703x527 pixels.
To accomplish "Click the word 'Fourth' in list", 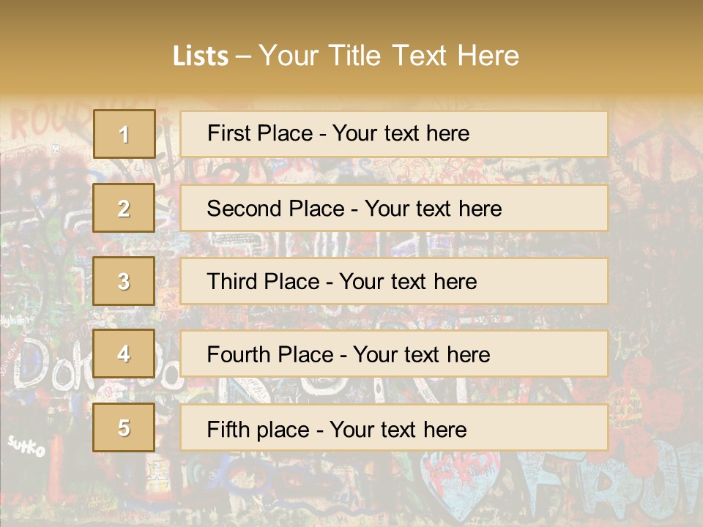I will (x=239, y=354).
